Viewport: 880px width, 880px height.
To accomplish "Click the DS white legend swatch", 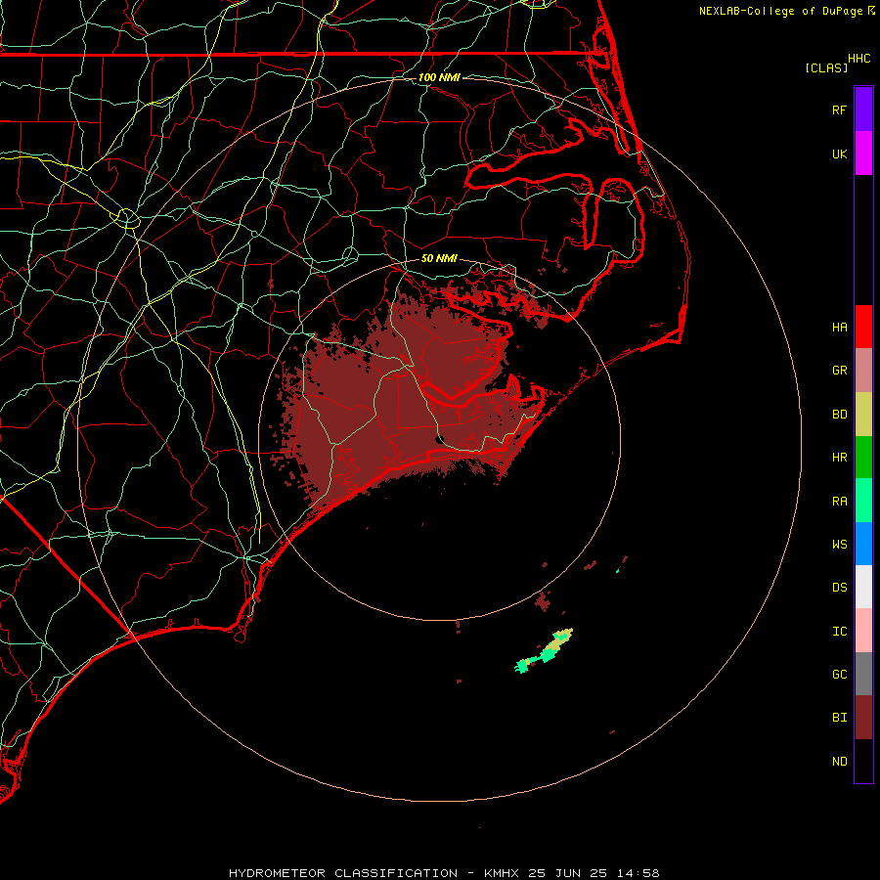I will pyautogui.click(x=863, y=587).
